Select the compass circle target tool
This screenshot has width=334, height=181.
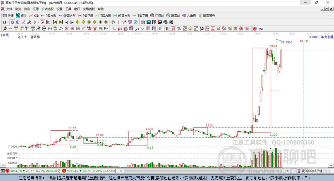click(67, 28)
